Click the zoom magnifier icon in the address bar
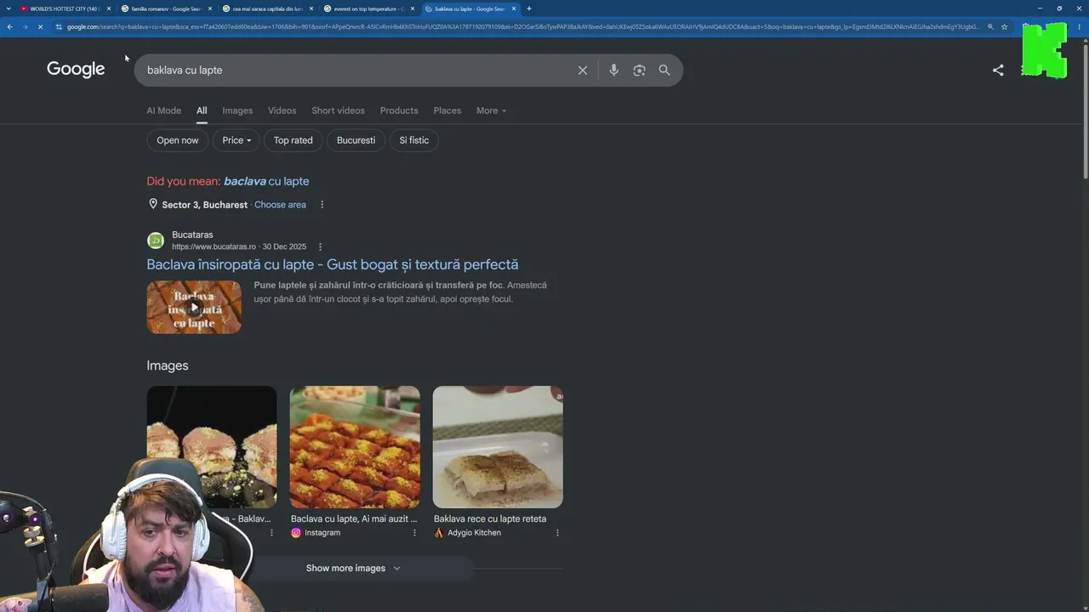Image resolution: width=1089 pixels, height=612 pixels. pyautogui.click(x=990, y=27)
